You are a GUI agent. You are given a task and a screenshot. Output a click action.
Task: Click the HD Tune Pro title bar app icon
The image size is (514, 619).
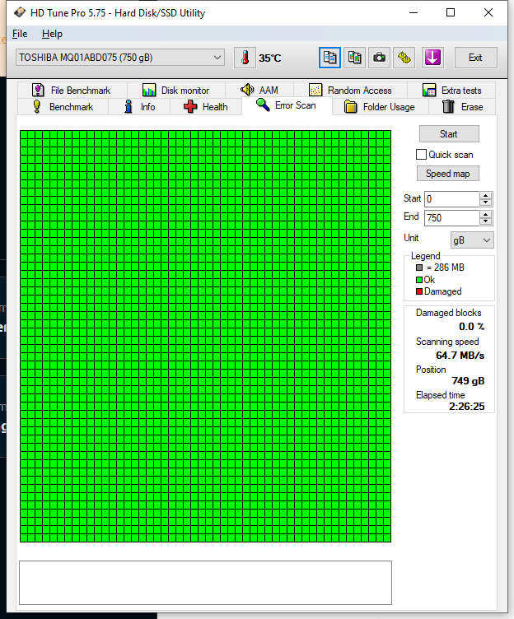pos(20,12)
